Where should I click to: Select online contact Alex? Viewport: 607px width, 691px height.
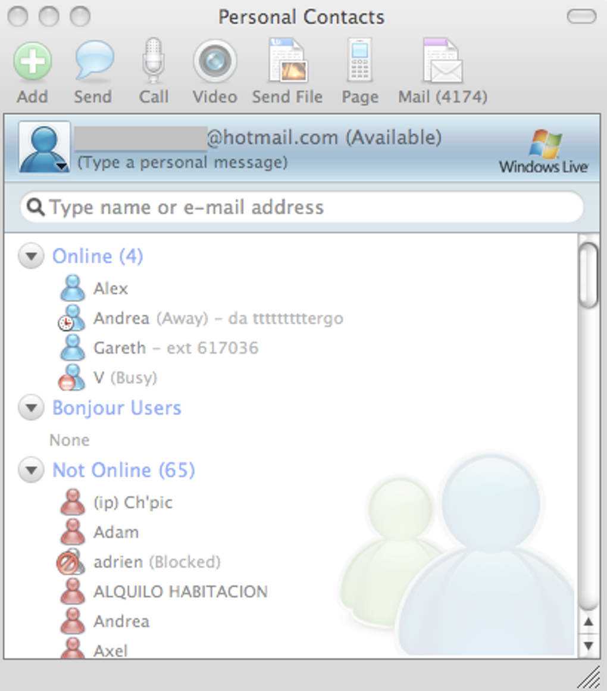(x=111, y=289)
